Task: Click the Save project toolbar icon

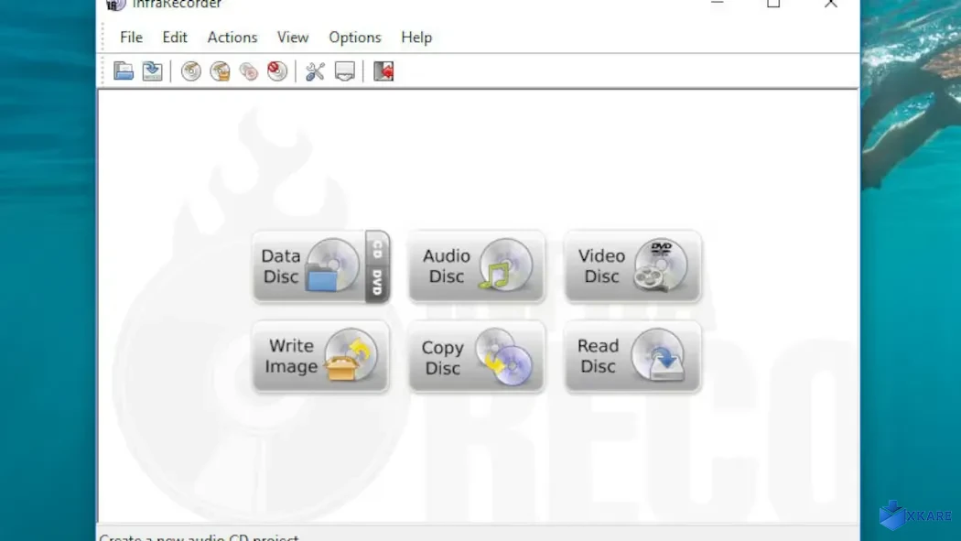Action: [x=152, y=71]
